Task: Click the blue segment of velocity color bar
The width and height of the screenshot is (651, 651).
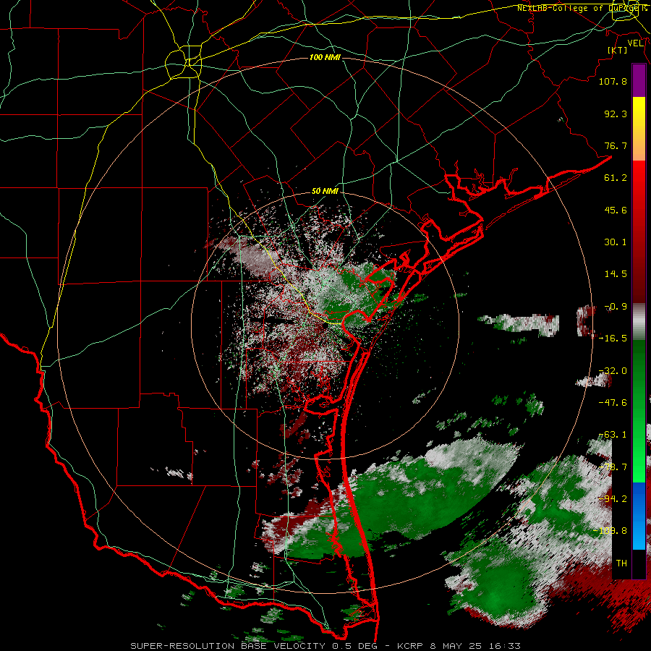Action: 639,516
